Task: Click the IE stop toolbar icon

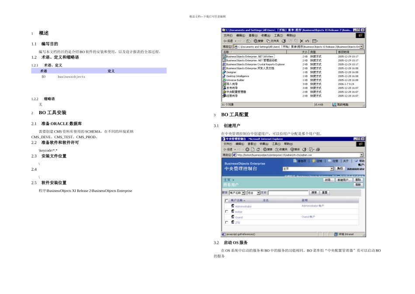Action: coord(247,150)
